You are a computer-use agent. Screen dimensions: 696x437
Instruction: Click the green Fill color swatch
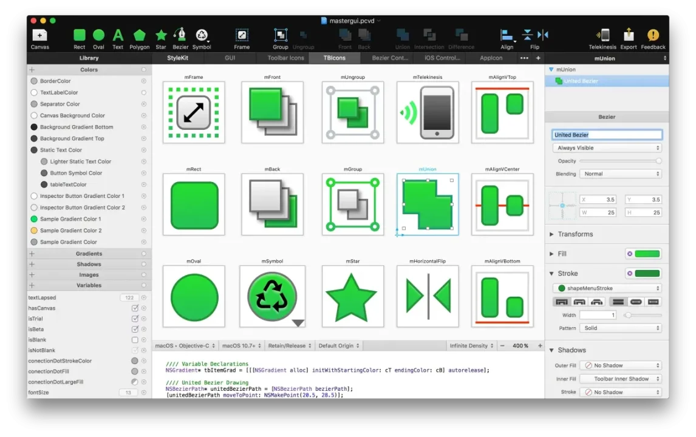pos(647,254)
